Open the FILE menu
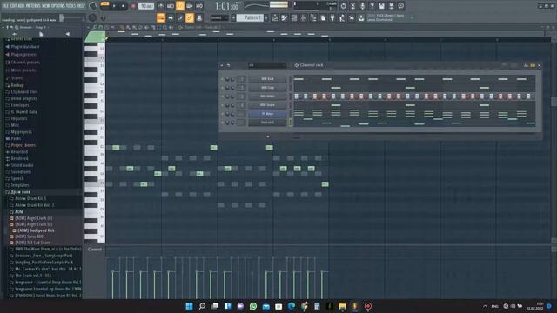The width and height of the screenshot is (557, 313). [x=6, y=6]
